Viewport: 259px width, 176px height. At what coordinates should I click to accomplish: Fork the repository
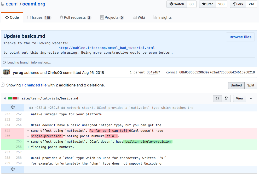click(238, 4)
